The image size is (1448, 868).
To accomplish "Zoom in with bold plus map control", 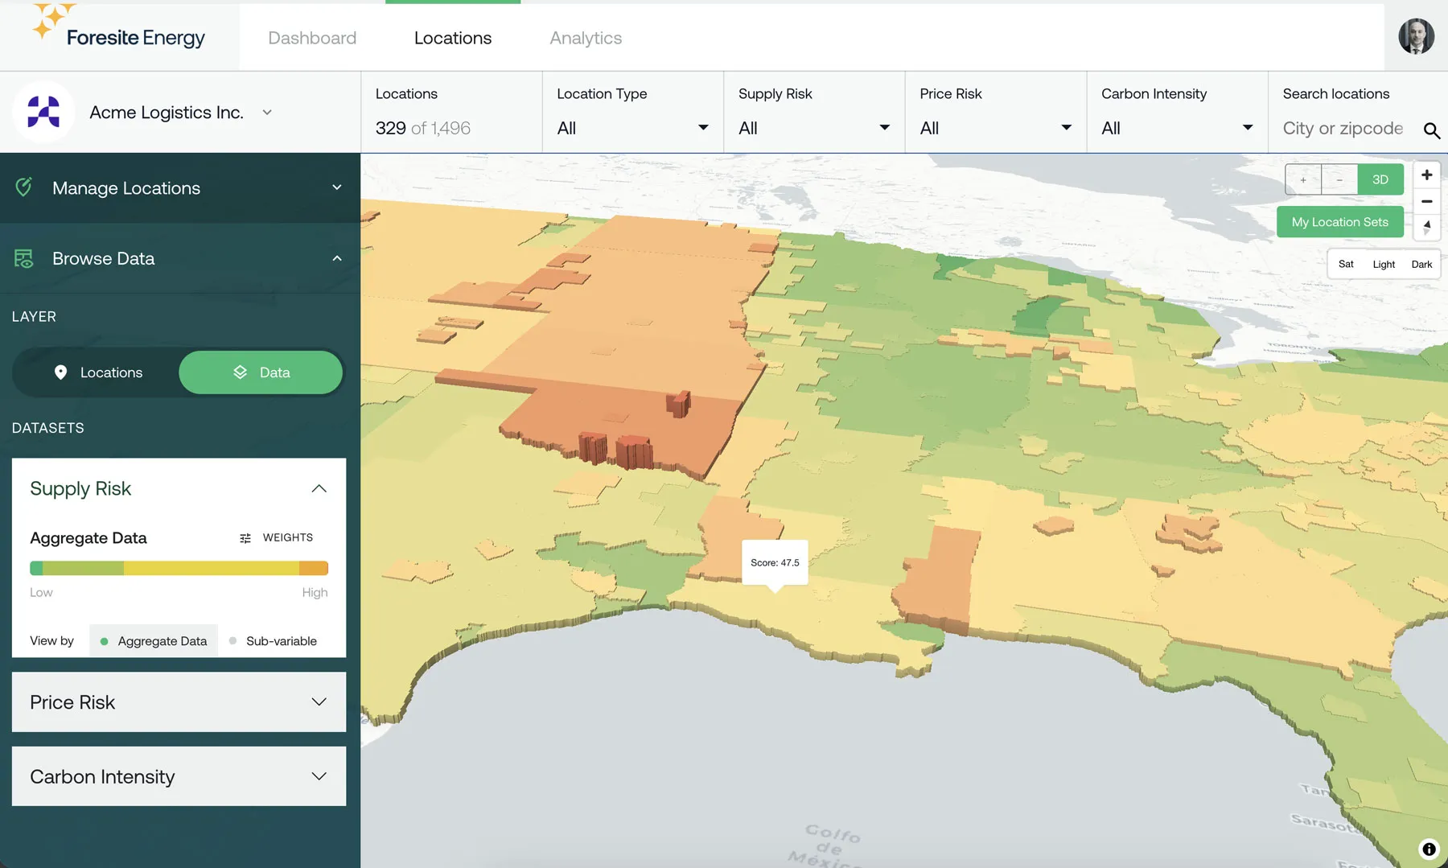I will coord(1426,175).
